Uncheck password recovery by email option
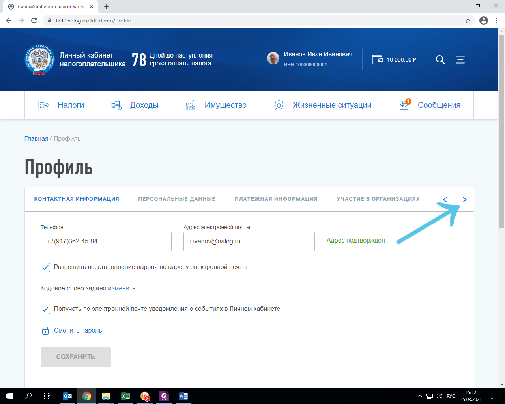Viewport: 505px width, 404px height. pyautogui.click(x=45, y=267)
